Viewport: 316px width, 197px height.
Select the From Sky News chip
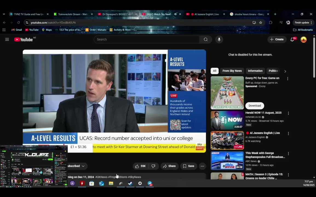click(232, 71)
